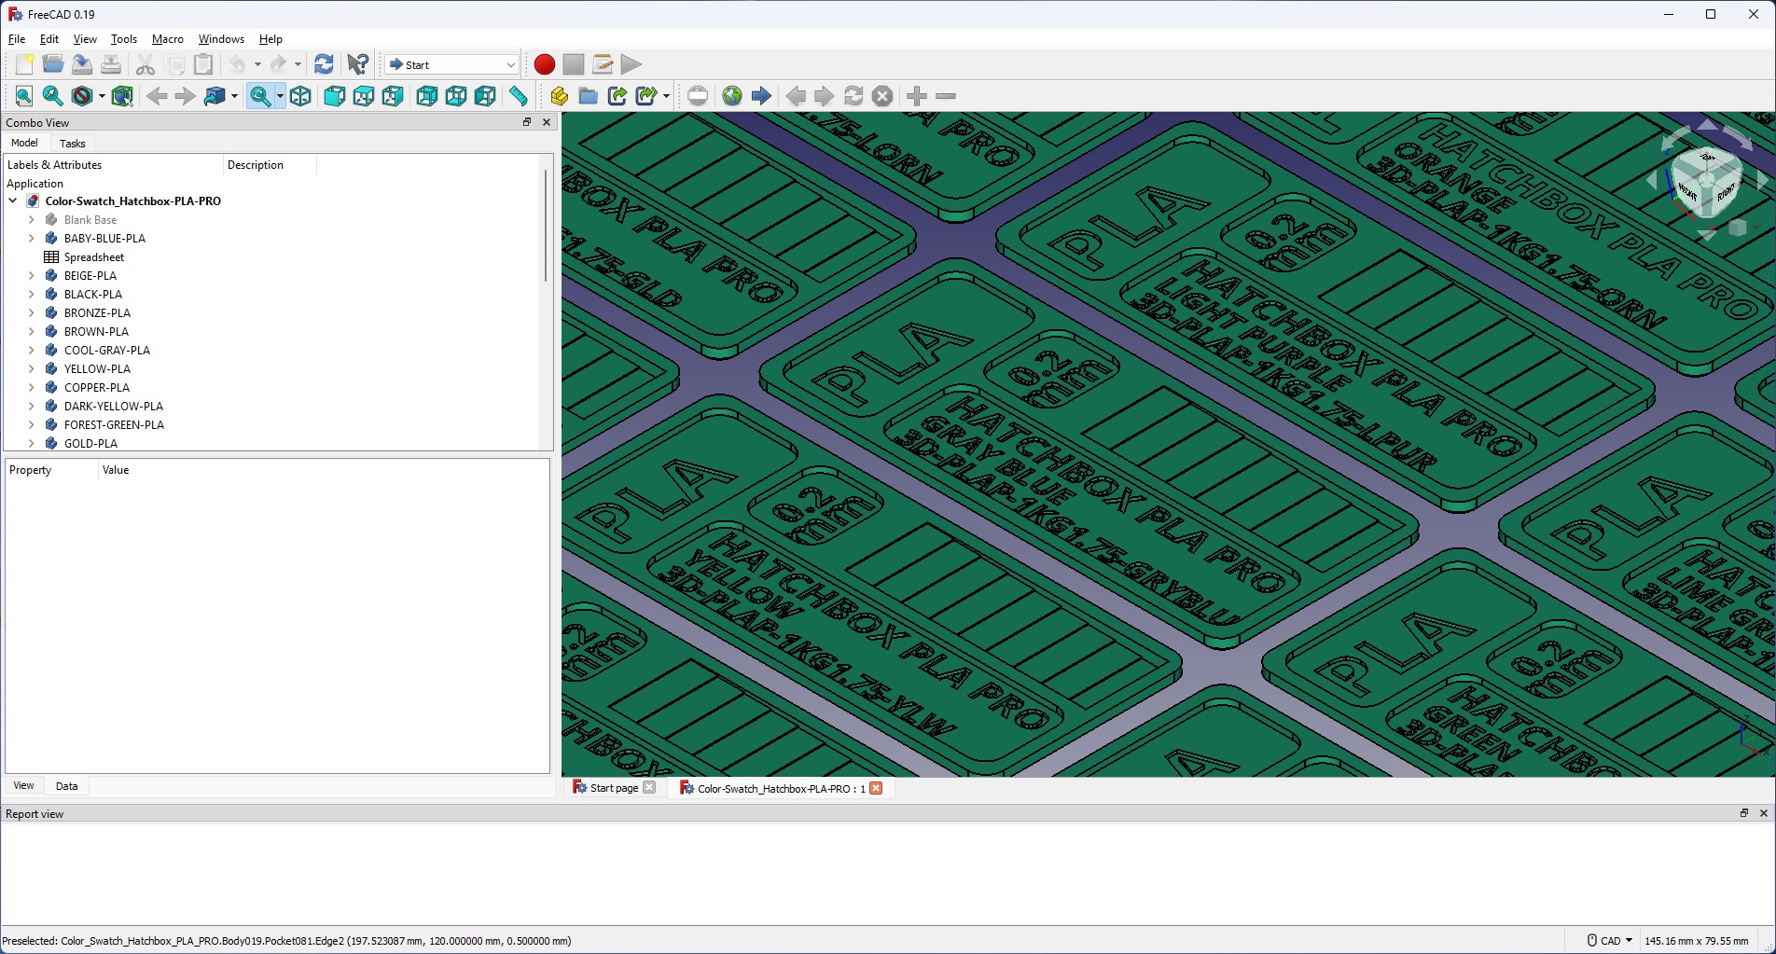
Task: Toggle the Draw style dropdown arrow
Action: (101, 96)
